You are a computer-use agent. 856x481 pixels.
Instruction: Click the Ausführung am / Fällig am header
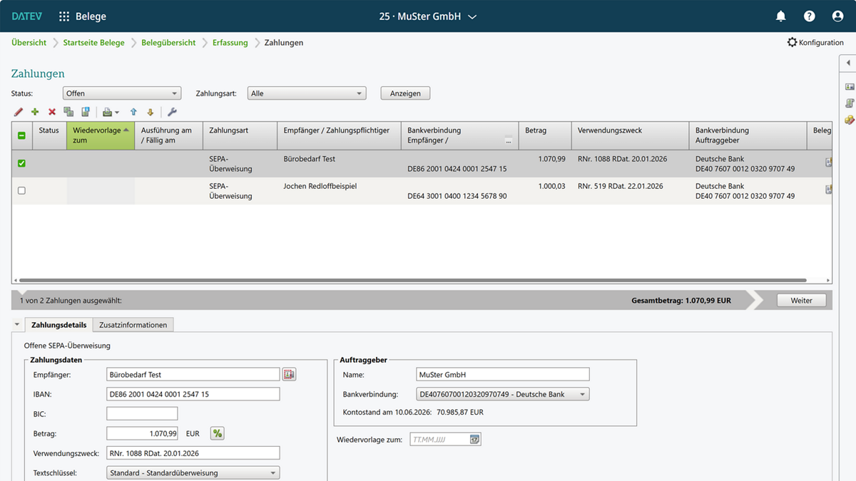tap(168, 135)
